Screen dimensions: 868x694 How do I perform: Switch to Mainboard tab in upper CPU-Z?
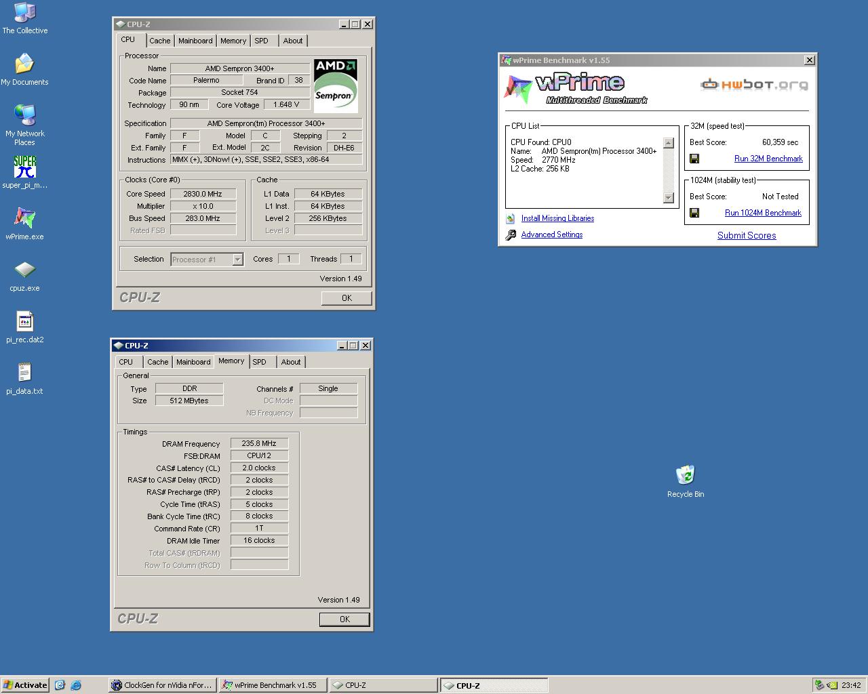(x=195, y=41)
